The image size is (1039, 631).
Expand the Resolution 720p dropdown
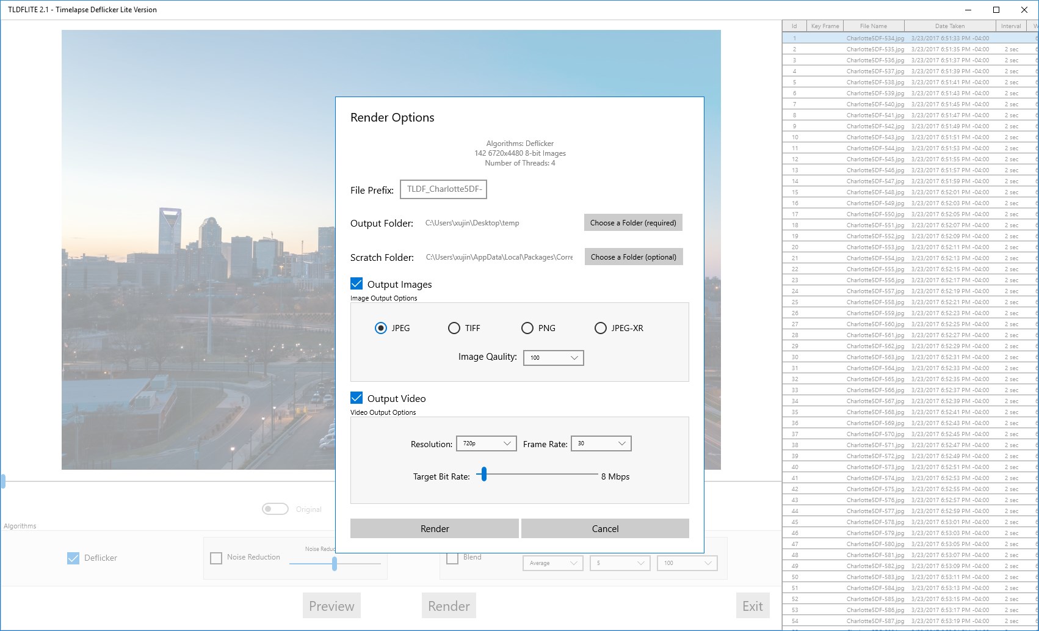pyautogui.click(x=487, y=443)
